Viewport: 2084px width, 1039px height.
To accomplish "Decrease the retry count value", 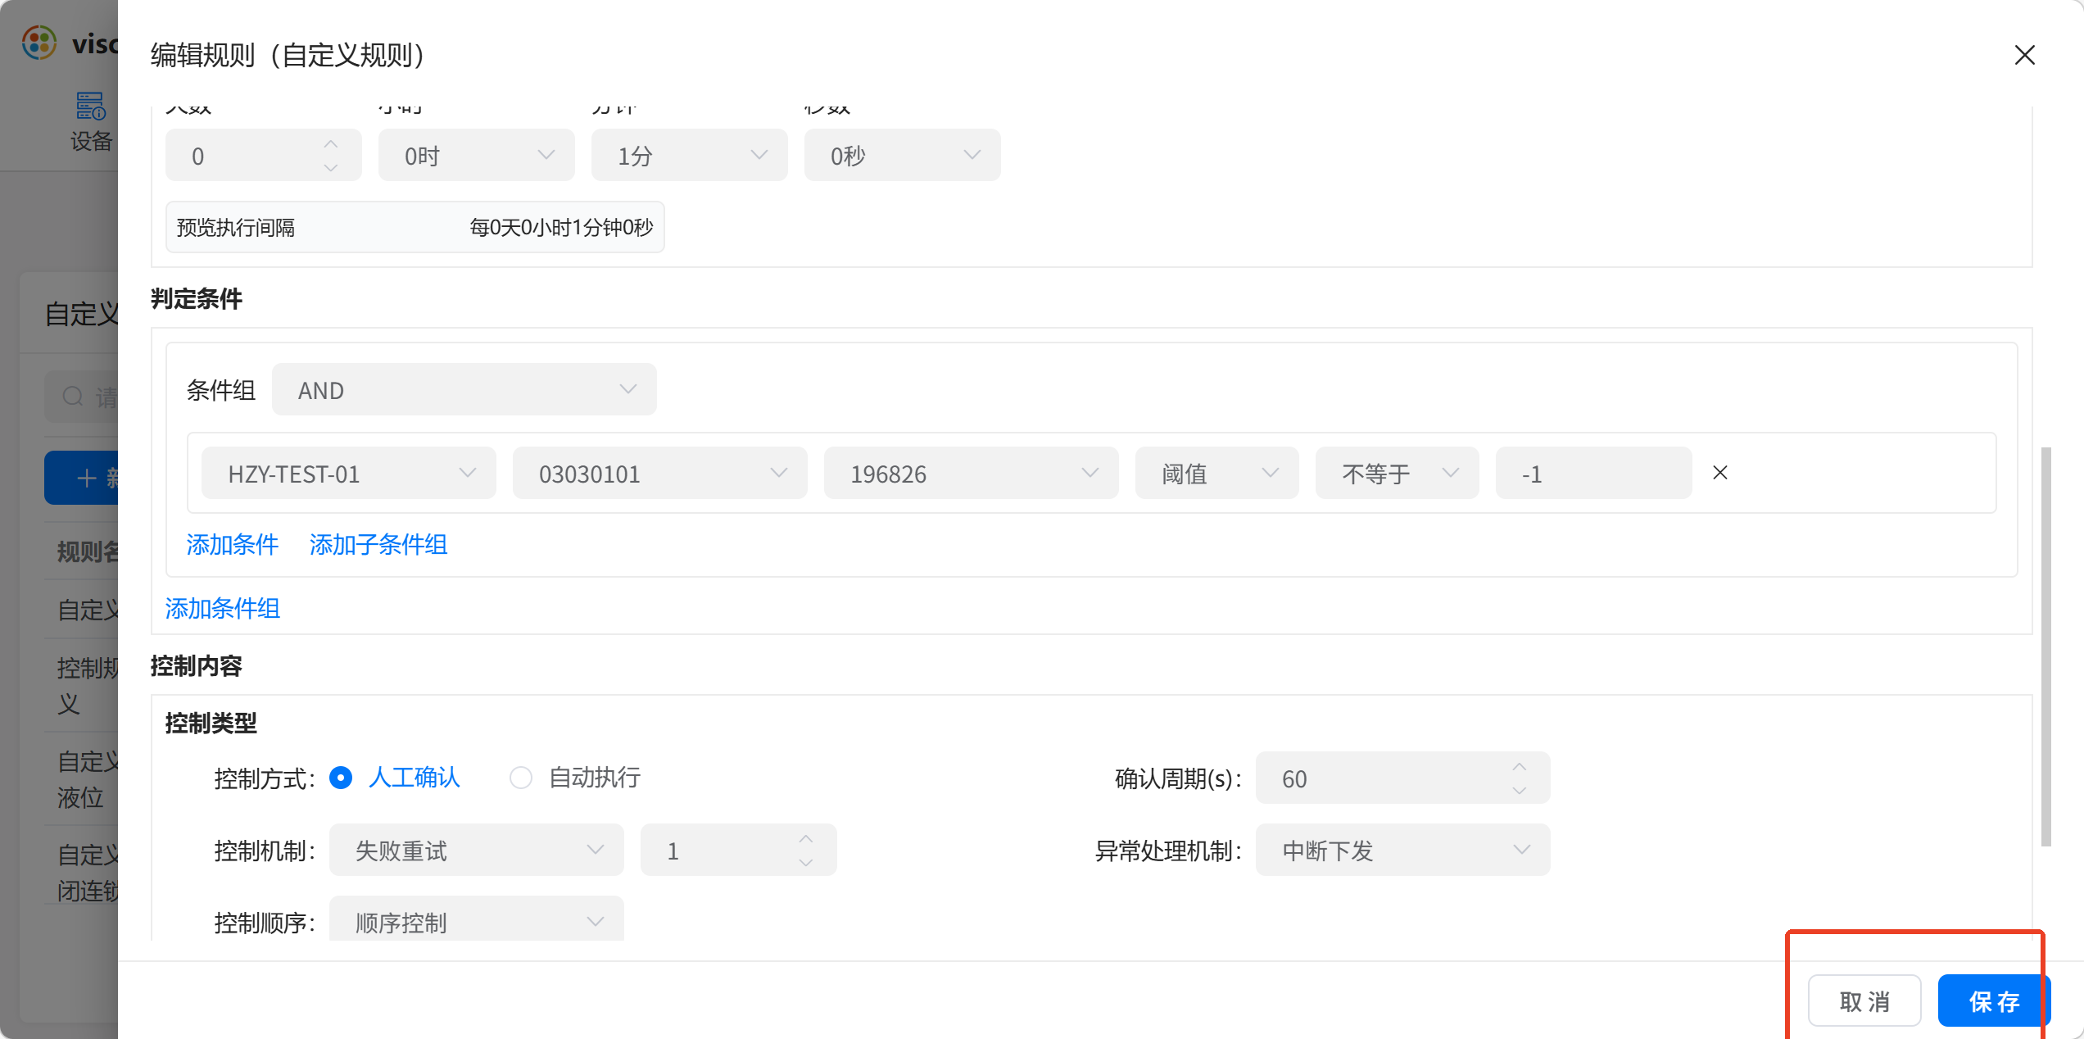I will click(x=806, y=863).
